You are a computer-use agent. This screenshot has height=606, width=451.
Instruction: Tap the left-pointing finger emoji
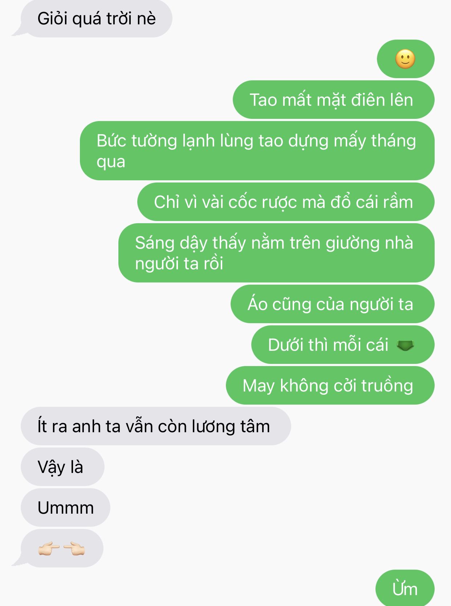pos(74,549)
